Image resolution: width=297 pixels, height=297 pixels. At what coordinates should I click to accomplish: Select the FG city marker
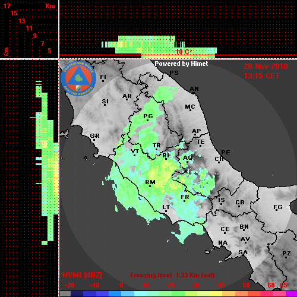point(277,208)
